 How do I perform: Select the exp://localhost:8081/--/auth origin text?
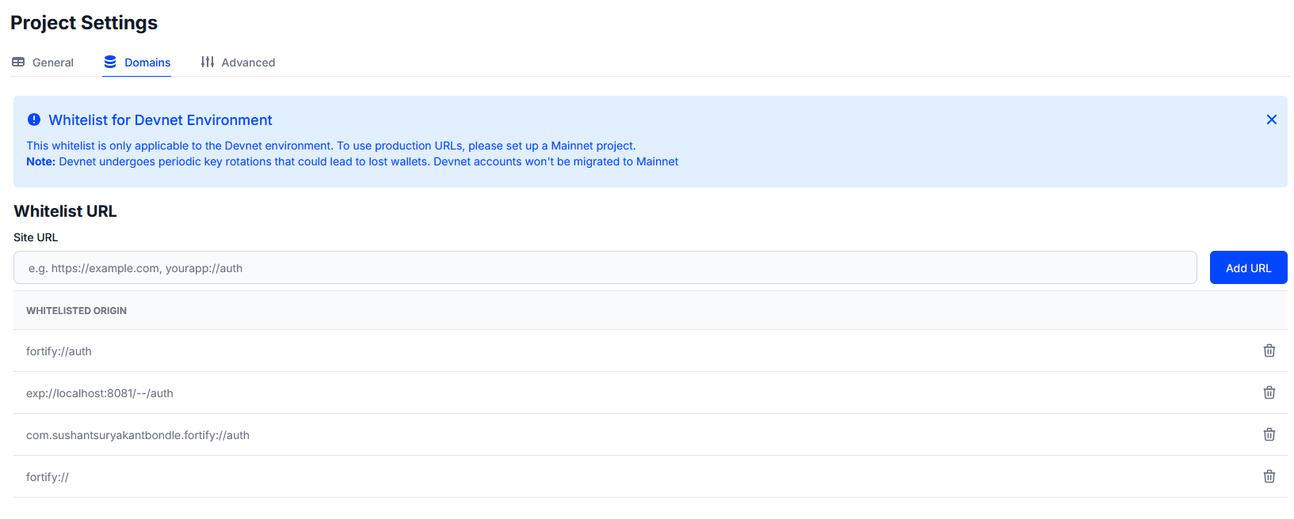pyautogui.click(x=99, y=393)
